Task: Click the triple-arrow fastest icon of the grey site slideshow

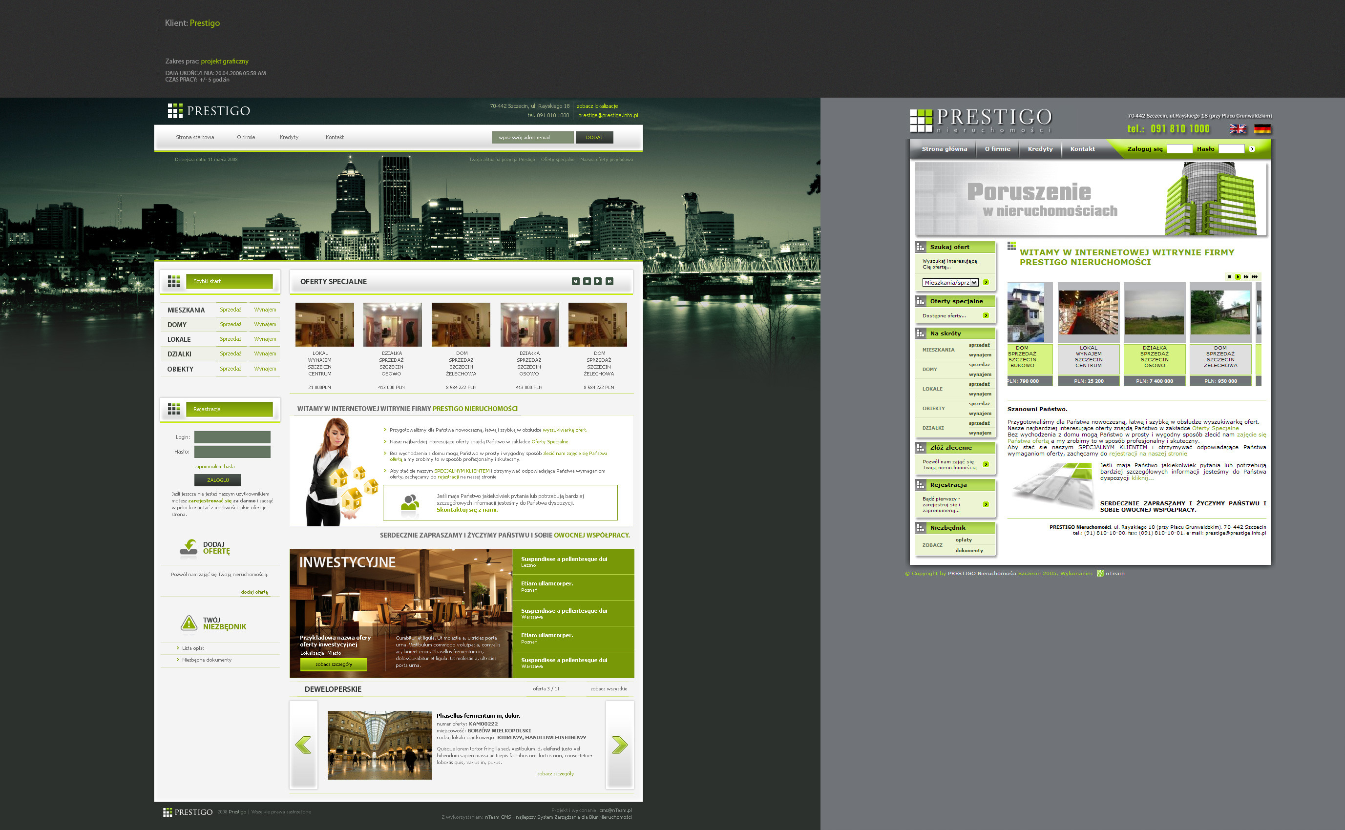Action: click(1255, 277)
